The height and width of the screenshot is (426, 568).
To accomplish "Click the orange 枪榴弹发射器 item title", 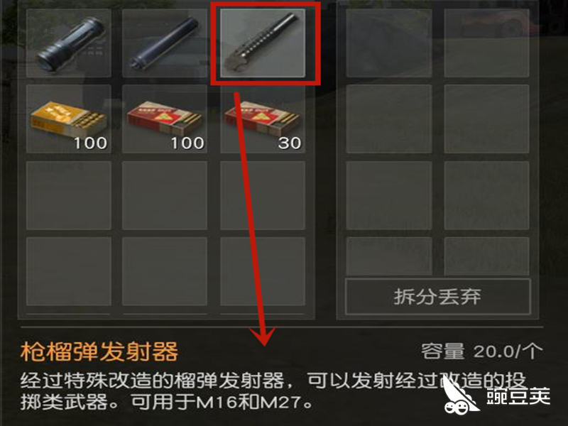I will click(99, 351).
